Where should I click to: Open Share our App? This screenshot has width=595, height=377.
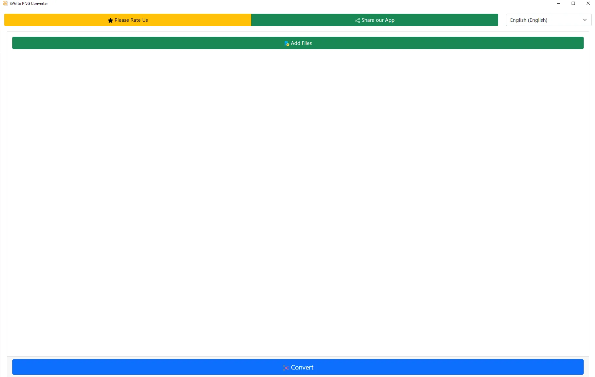click(x=375, y=20)
